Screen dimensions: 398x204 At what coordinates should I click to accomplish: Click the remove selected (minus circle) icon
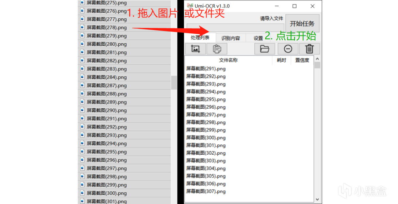click(x=288, y=49)
